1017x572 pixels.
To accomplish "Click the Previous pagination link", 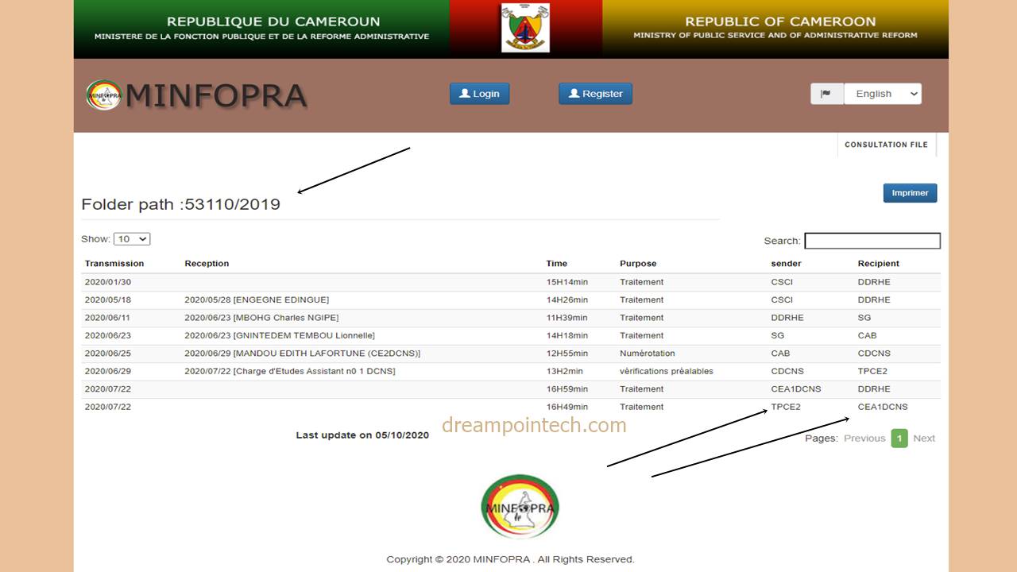I will tap(864, 438).
